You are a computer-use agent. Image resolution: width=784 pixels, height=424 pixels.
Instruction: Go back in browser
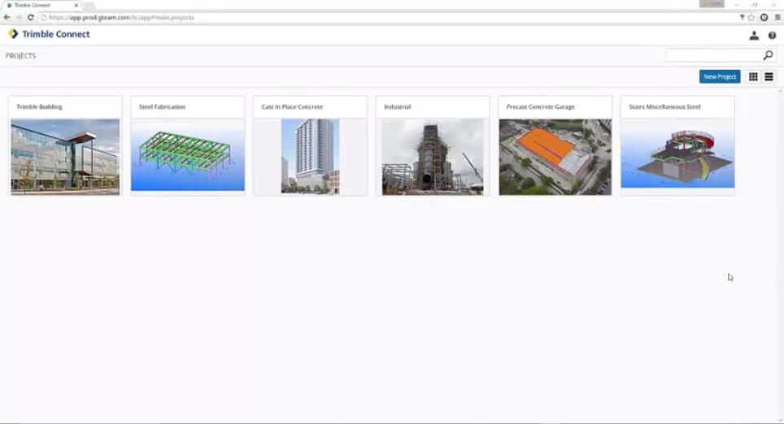7,17
